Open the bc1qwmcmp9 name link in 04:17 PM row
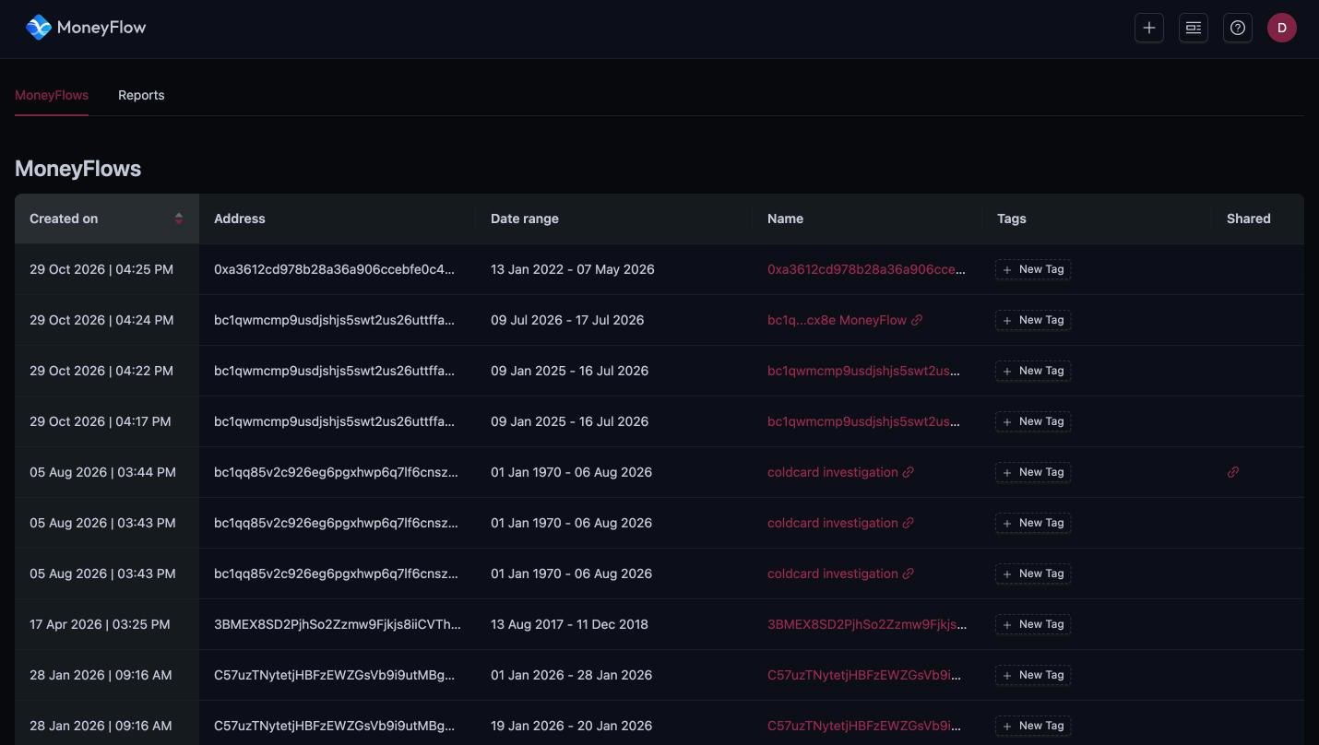Image resolution: width=1319 pixels, height=745 pixels. pos(864,421)
